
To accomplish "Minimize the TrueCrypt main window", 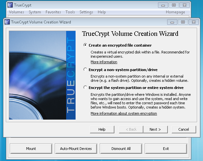I will (163, 5).
